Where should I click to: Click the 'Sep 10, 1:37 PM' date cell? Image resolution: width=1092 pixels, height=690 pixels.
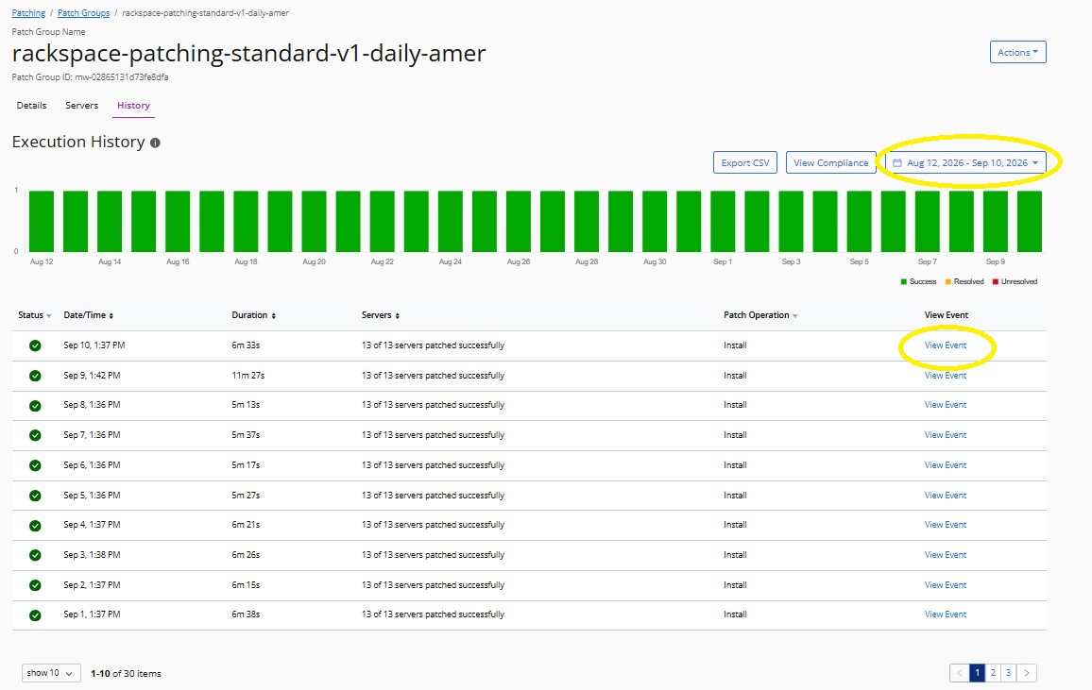point(94,345)
